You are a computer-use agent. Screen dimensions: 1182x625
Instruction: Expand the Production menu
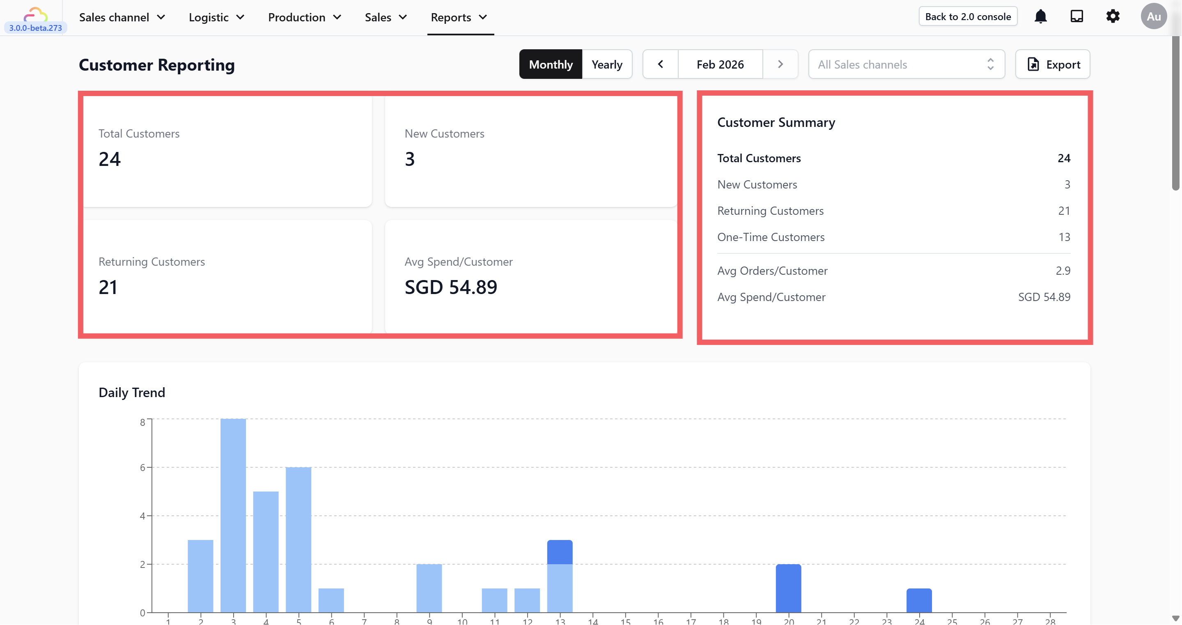(304, 17)
